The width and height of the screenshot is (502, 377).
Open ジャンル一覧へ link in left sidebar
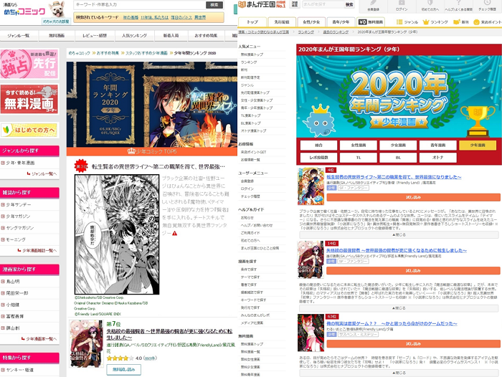click(44, 173)
